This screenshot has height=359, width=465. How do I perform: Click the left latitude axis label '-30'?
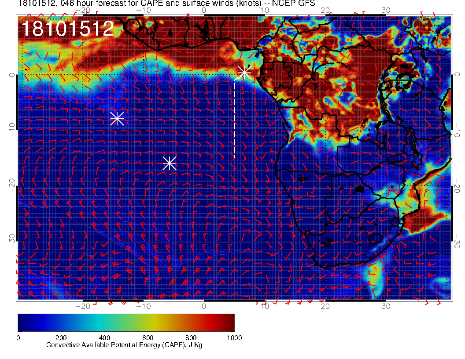[12, 242]
